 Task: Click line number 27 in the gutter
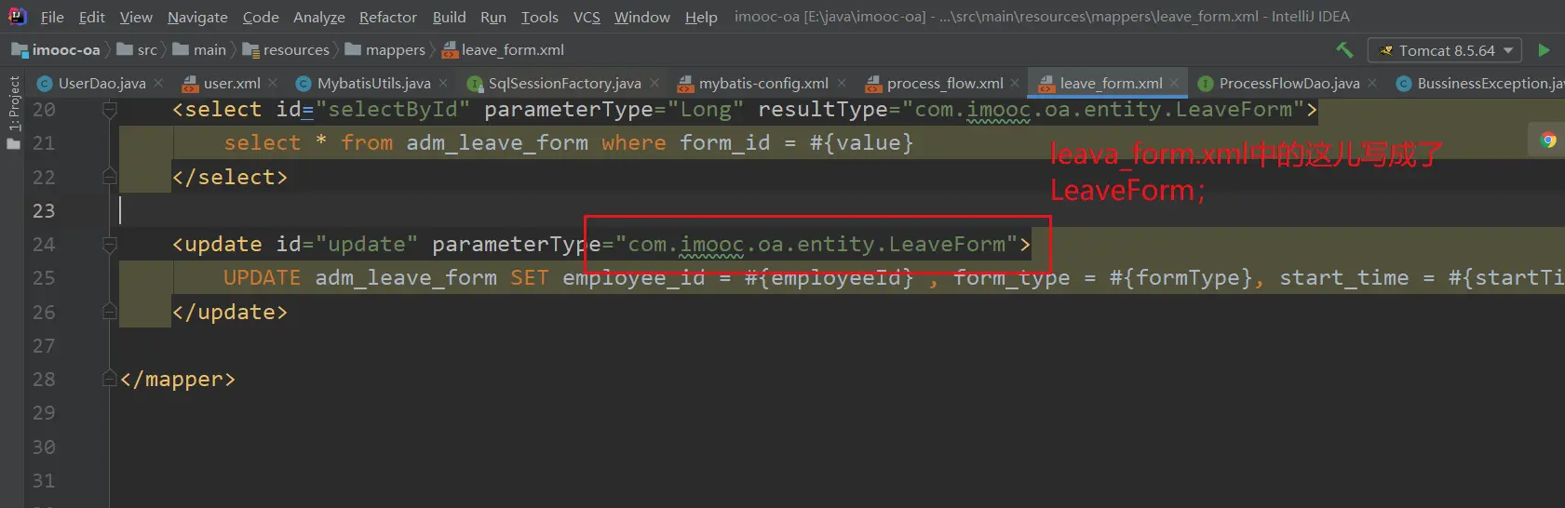click(44, 346)
